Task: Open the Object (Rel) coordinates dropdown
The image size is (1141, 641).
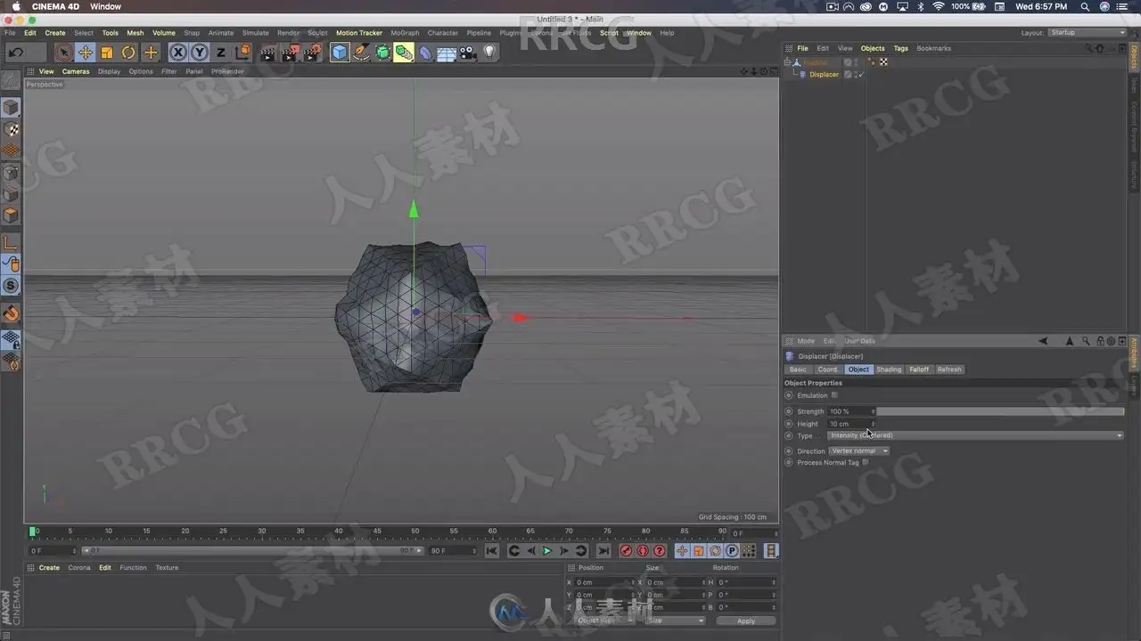Action: coord(604,621)
